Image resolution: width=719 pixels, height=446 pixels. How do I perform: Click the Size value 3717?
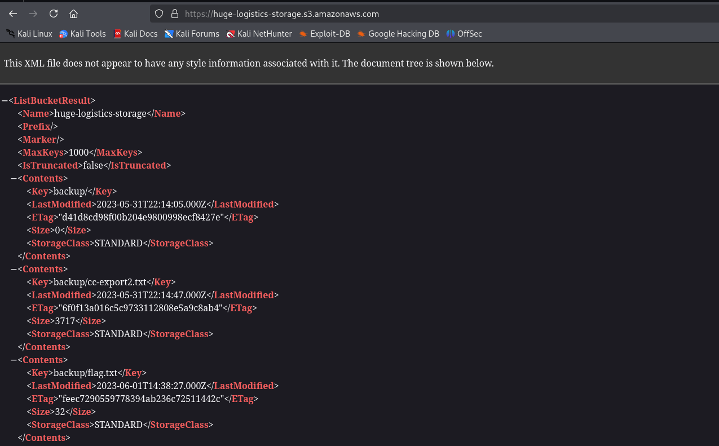(64, 321)
